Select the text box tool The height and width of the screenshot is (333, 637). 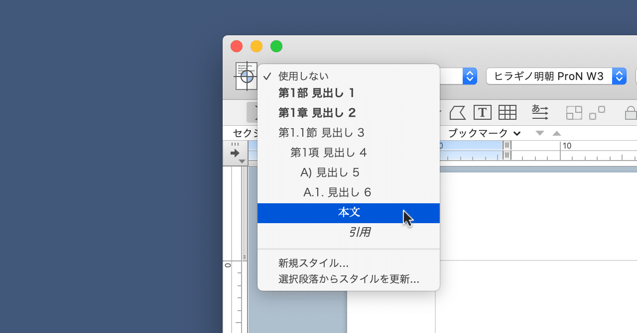[x=482, y=112]
